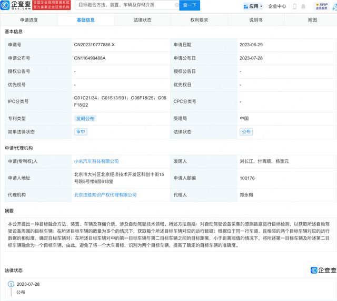
Task: Open the 小米汽车科技有限公司 applicant link
Action: 96,161
